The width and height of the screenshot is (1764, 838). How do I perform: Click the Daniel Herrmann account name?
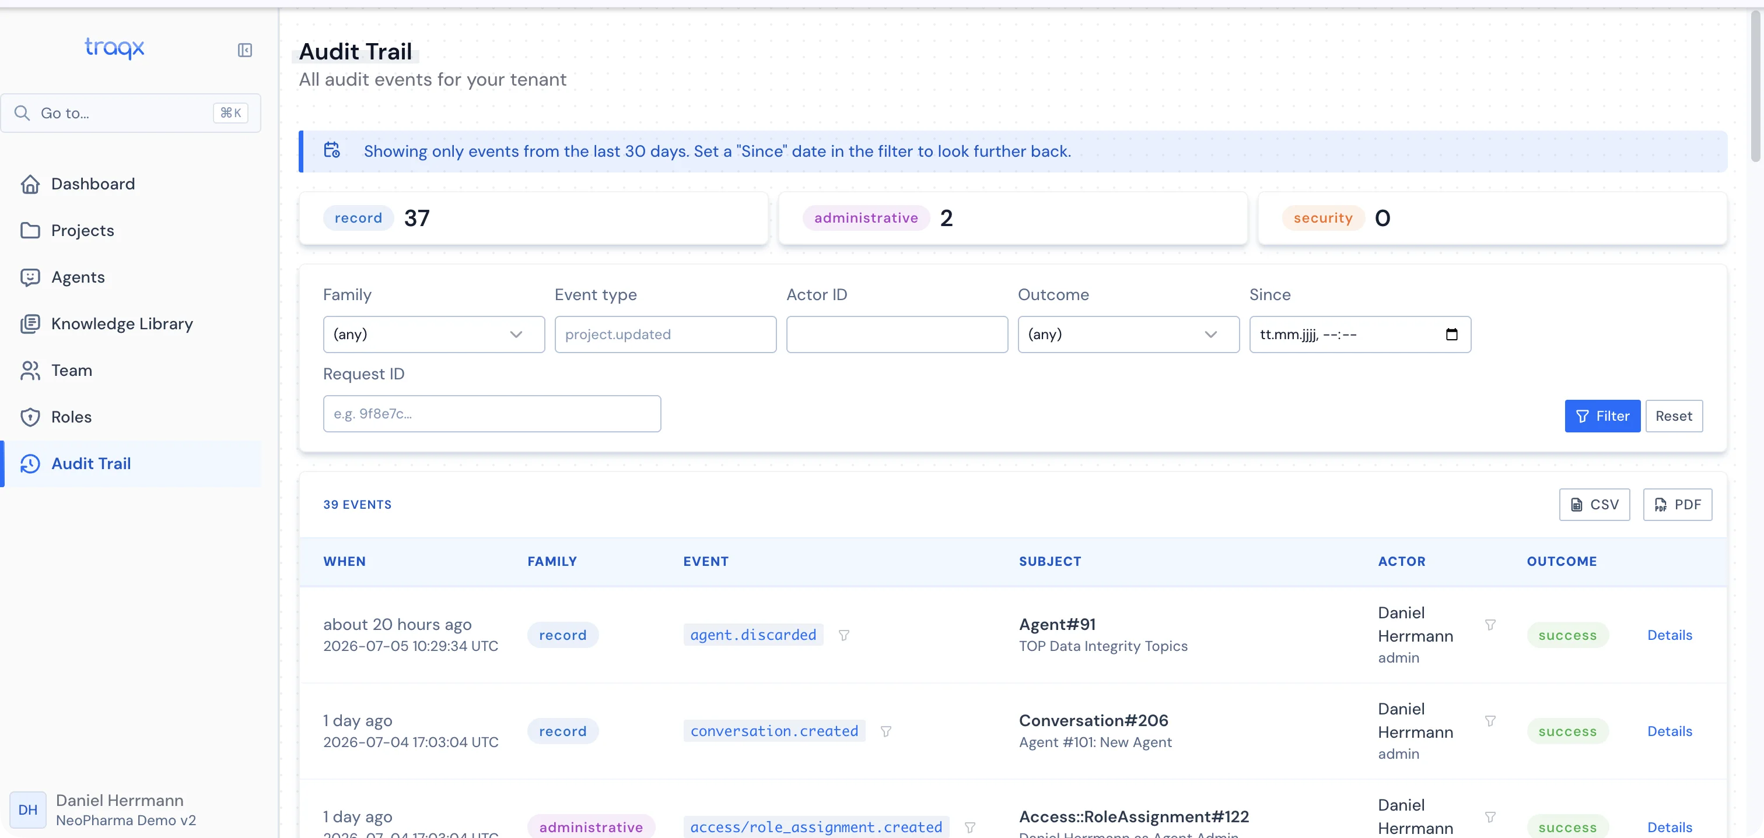click(x=119, y=800)
